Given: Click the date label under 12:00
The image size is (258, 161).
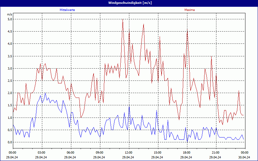Looking at the screenshot, I should 128,157.
